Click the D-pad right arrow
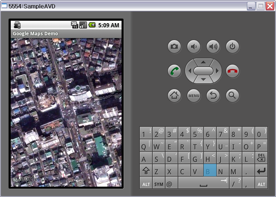Viewport: 276px width, 197px height. tap(217, 71)
